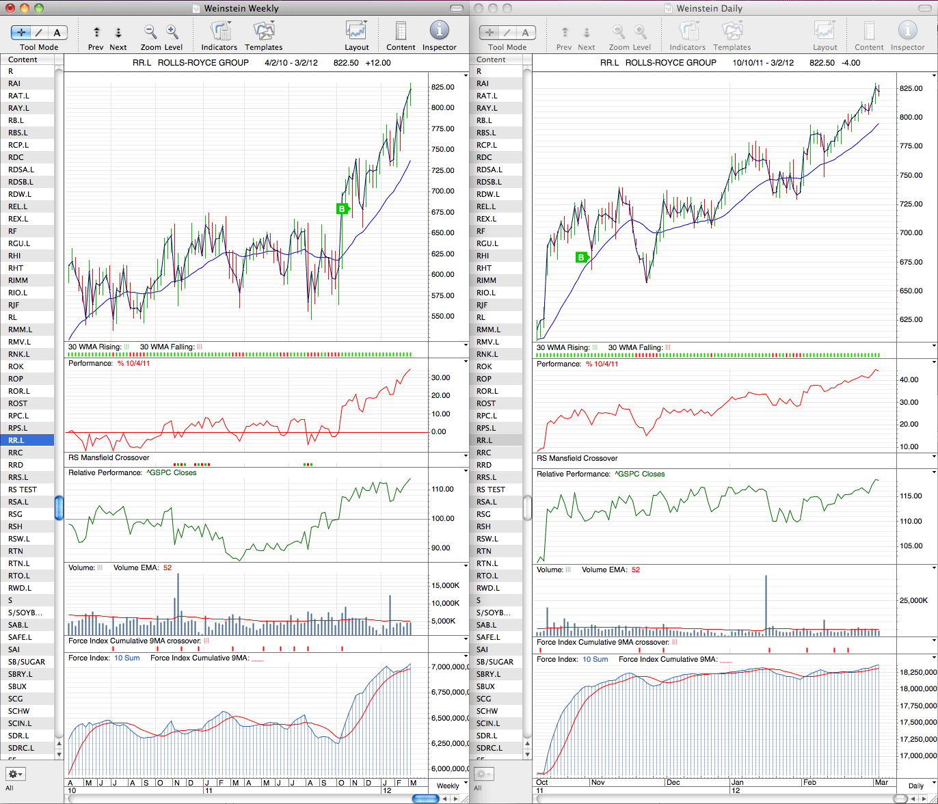
Task: Click the weekly chart horizontal scrollbar thumb
Action: coord(425,798)
